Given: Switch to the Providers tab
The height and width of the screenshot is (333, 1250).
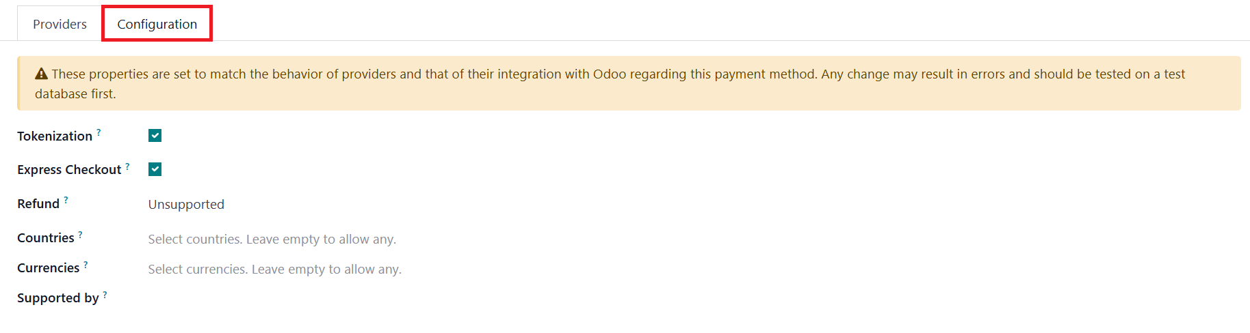Looking at the screenshot, I should [60, 24].
